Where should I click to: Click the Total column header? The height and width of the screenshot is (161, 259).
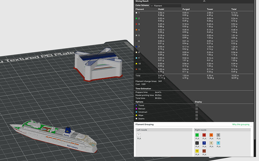tap(234, 9)
